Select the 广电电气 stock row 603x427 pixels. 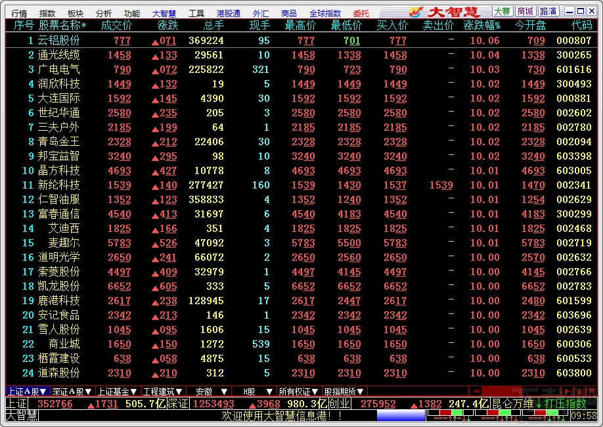coord(301,70)
